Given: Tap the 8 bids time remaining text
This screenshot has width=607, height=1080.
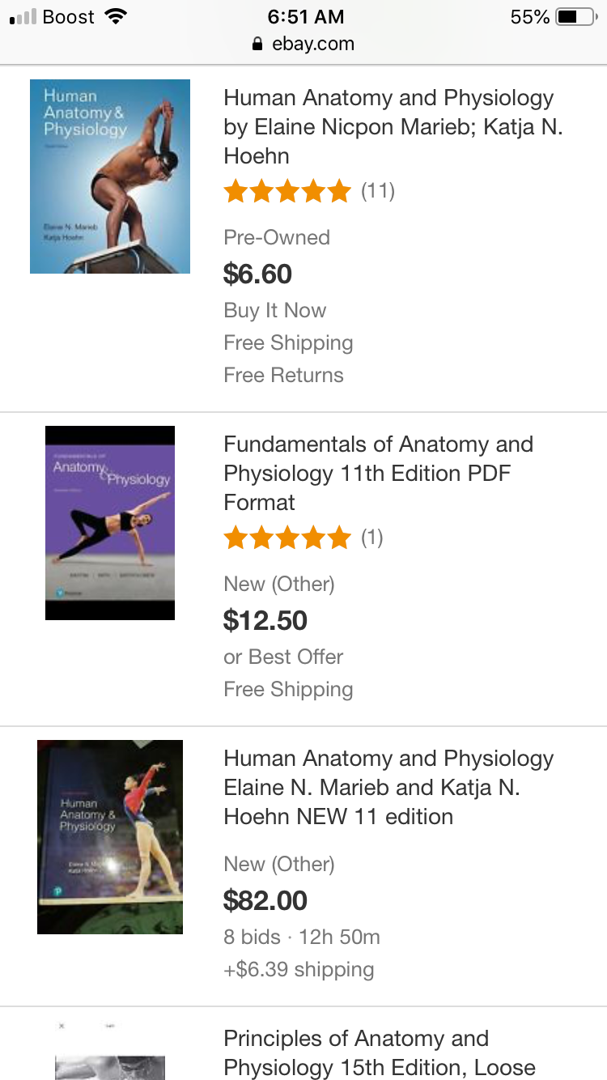Looking at the screenshot, I should [x=301, y=937].
